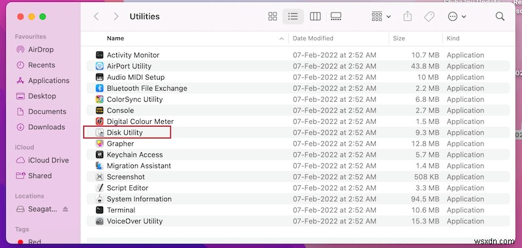The width and height of the screenshot is (522, 248).
Task: Click the Keychain Access file name
Action: [x=134, y=155]
